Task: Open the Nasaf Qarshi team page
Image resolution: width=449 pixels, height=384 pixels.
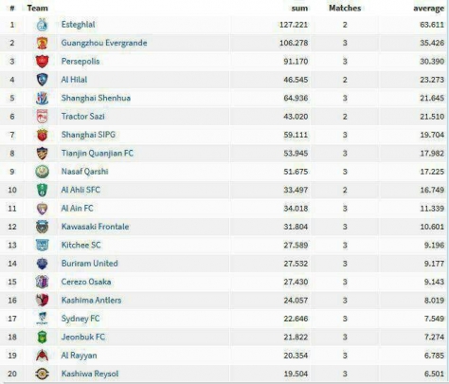Action: point(84,172)
